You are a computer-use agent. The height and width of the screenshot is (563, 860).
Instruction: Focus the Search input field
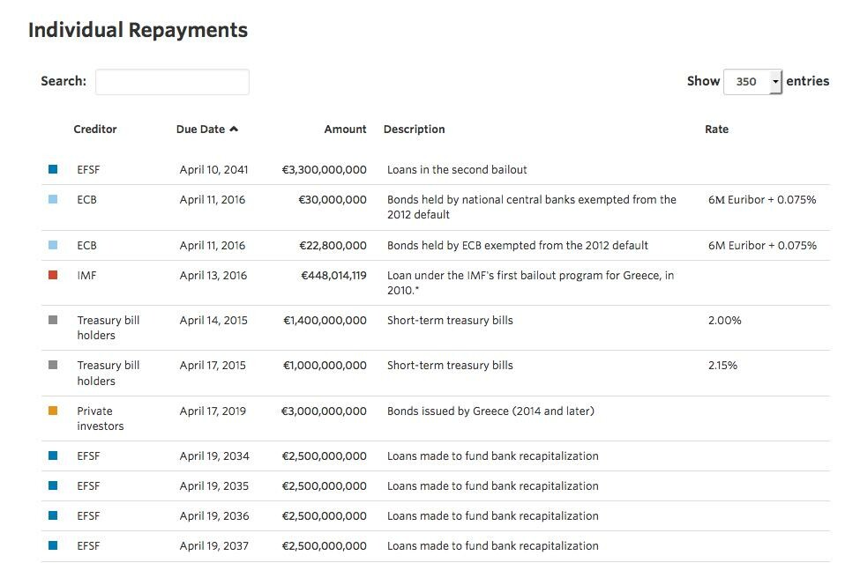pos(172,82)
